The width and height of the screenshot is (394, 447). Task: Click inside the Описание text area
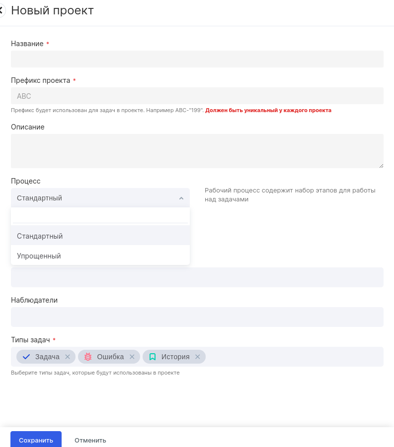point(197,151)
